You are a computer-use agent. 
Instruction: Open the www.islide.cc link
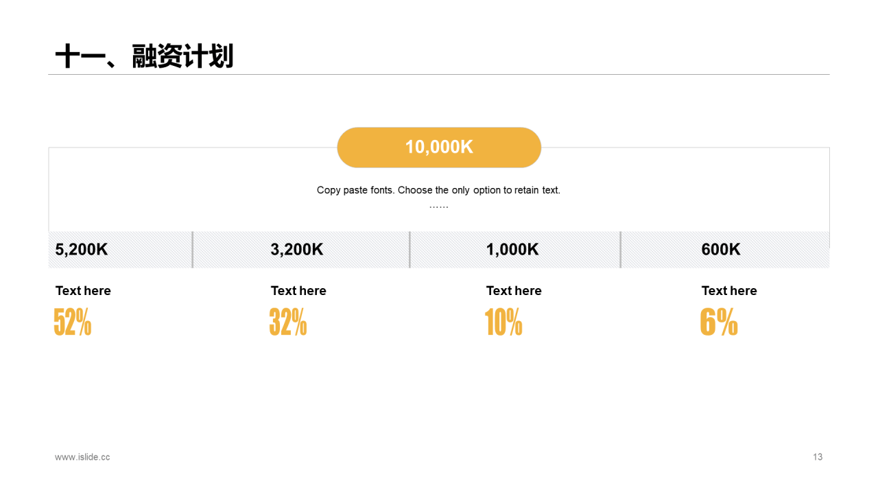click(x=82, y=457)
